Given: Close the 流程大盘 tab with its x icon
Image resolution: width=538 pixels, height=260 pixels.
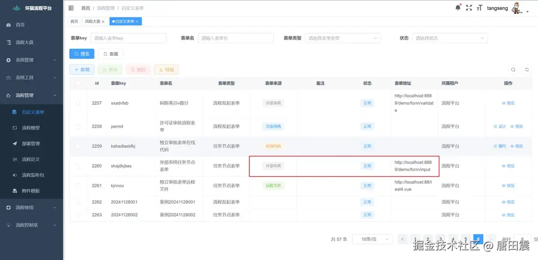Looking at the screenshot, I should (x=103, y=22).
